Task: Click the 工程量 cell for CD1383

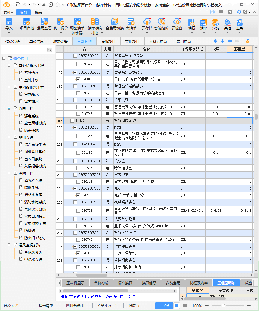Action: 240,136
